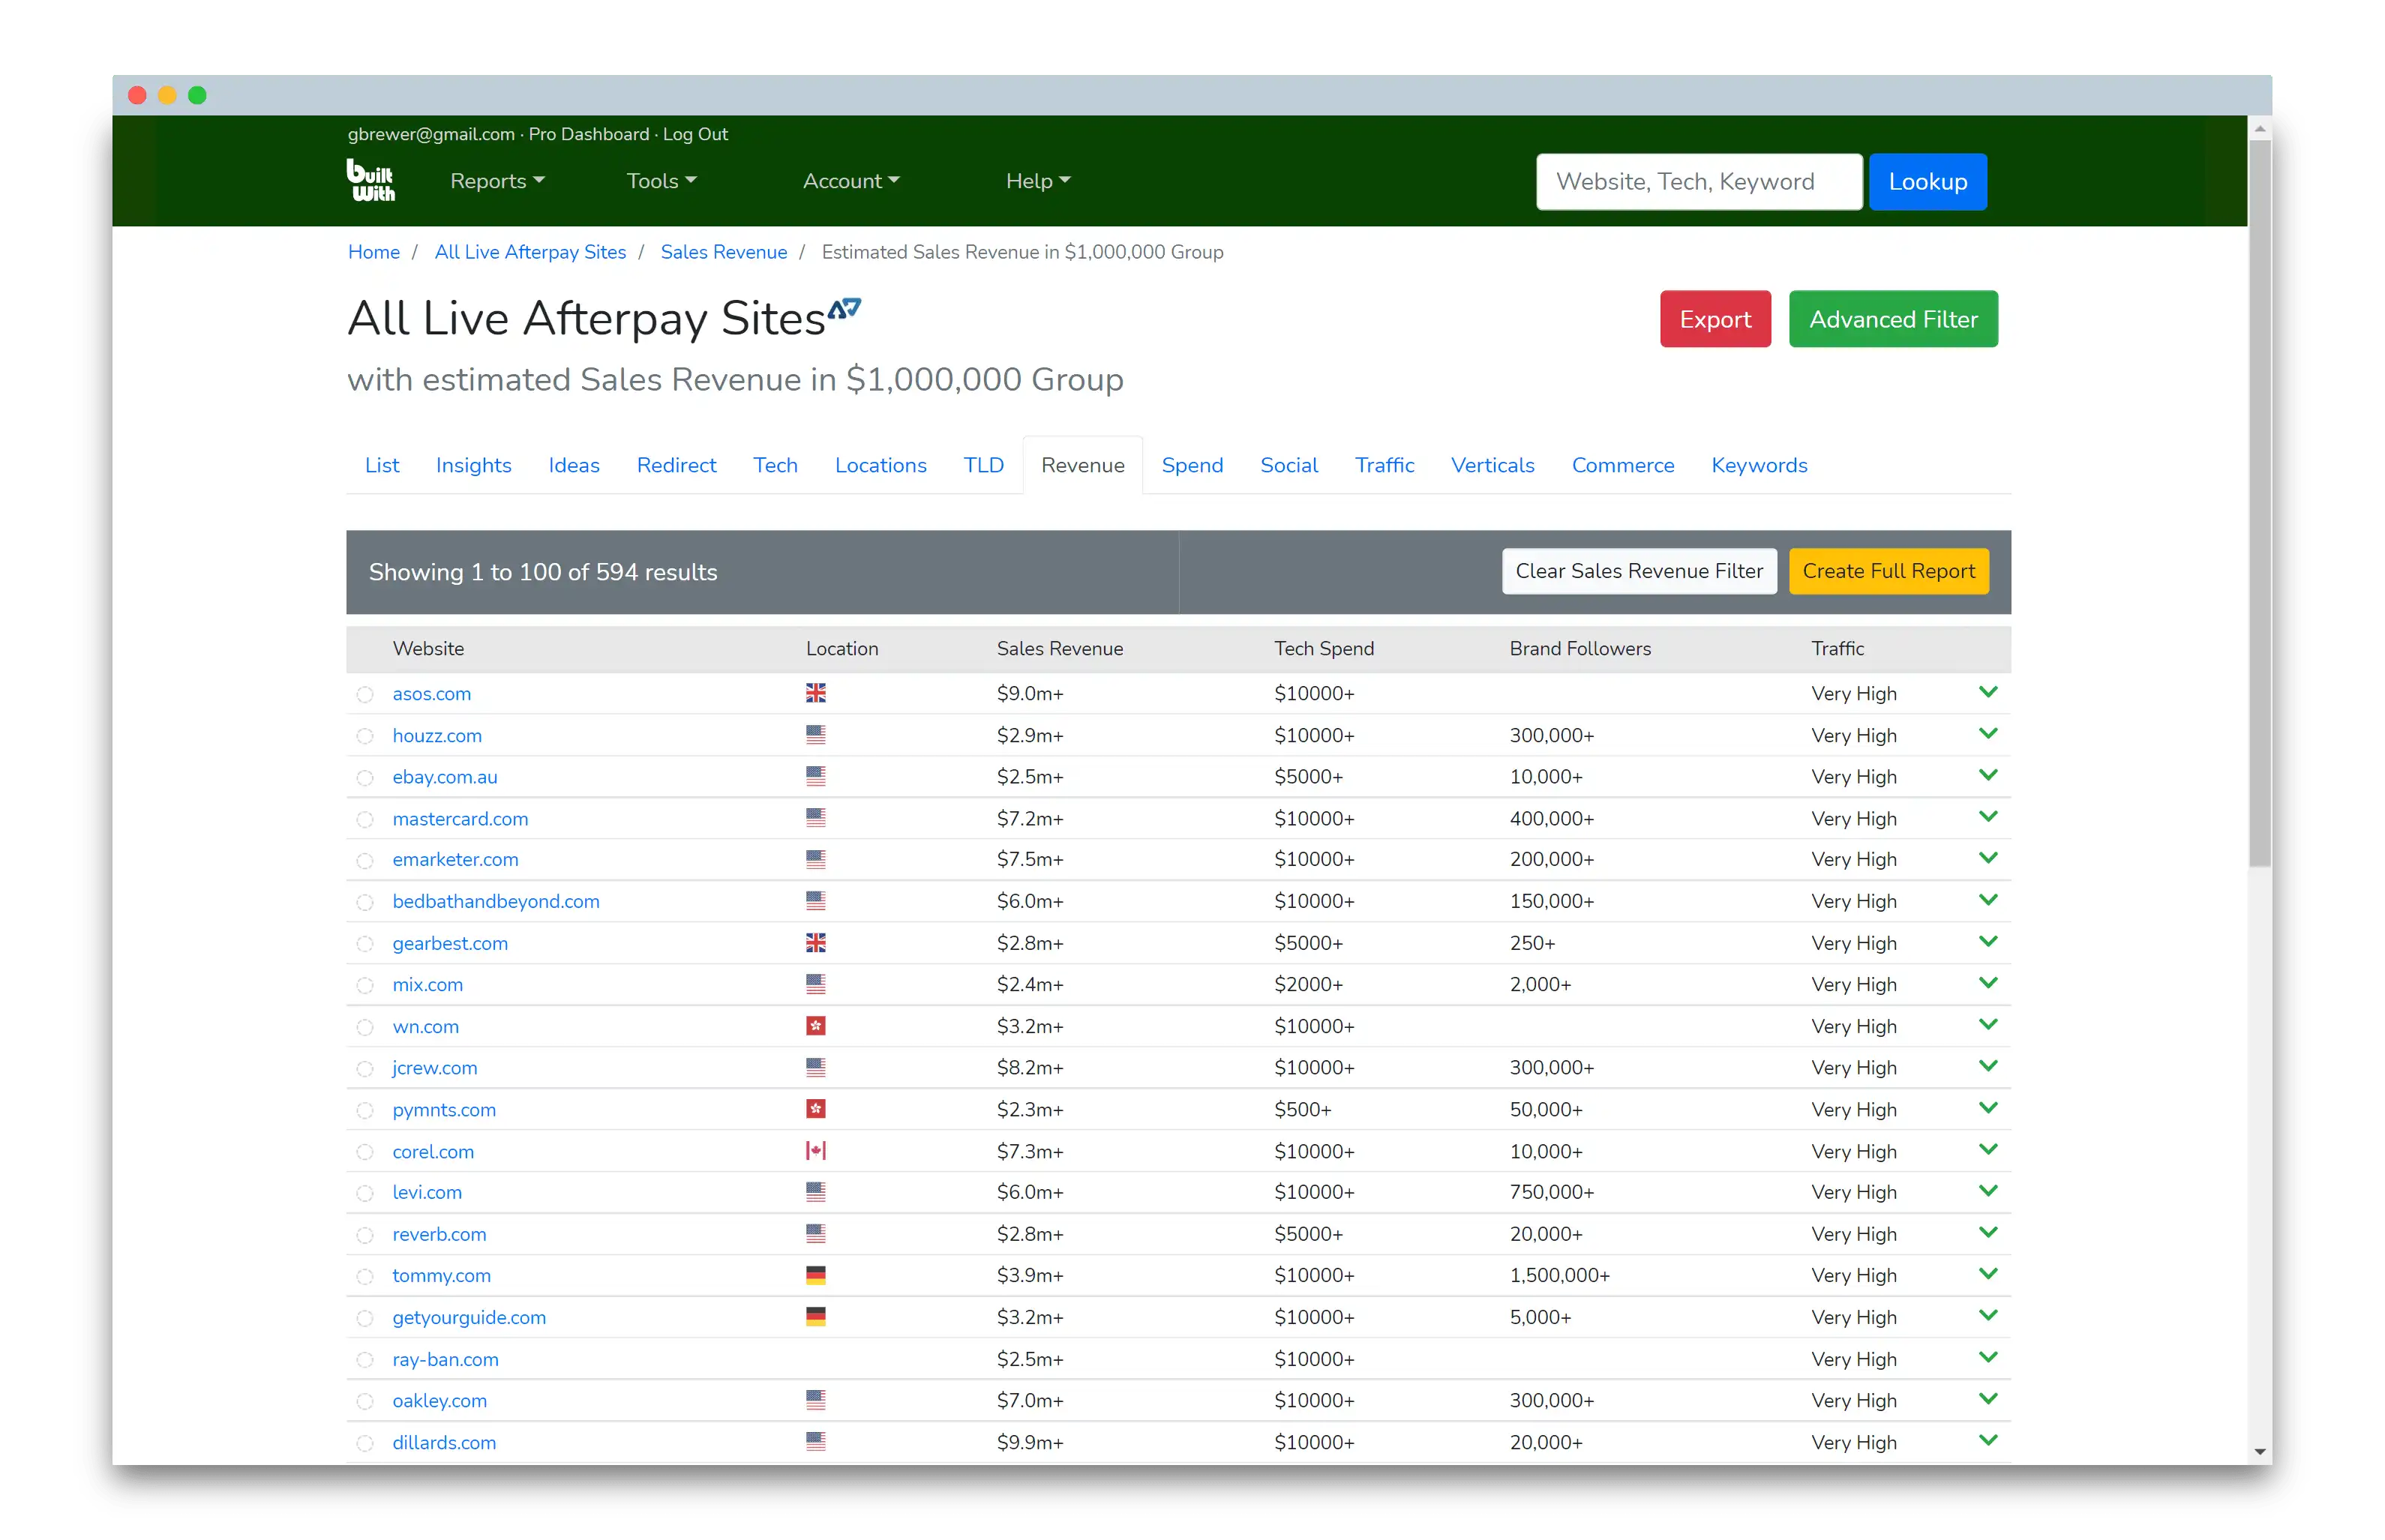Viewport: 2385px width, 1540px height.
Task: Click the Sales Revenue column header
Action: point(1059,648)
